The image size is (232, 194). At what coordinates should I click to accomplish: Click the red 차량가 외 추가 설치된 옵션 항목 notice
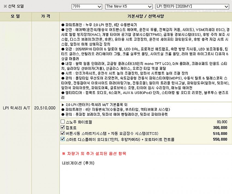94,154
